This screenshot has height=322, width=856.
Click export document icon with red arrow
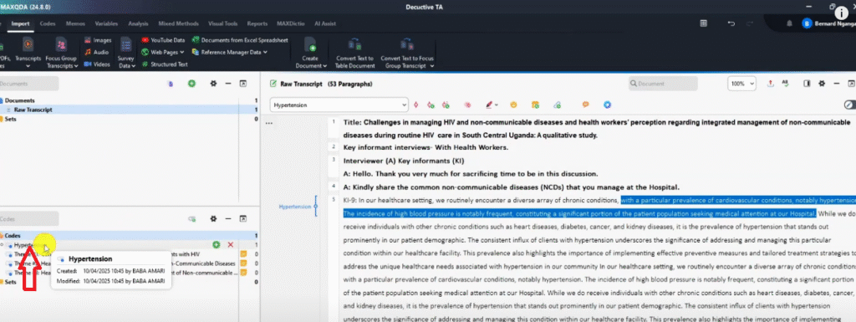coord(770,84)
